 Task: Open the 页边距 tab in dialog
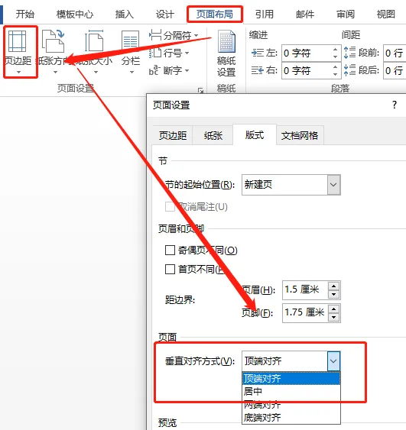[x=172, y=135]
